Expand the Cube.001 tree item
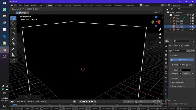 click(171, 21)
